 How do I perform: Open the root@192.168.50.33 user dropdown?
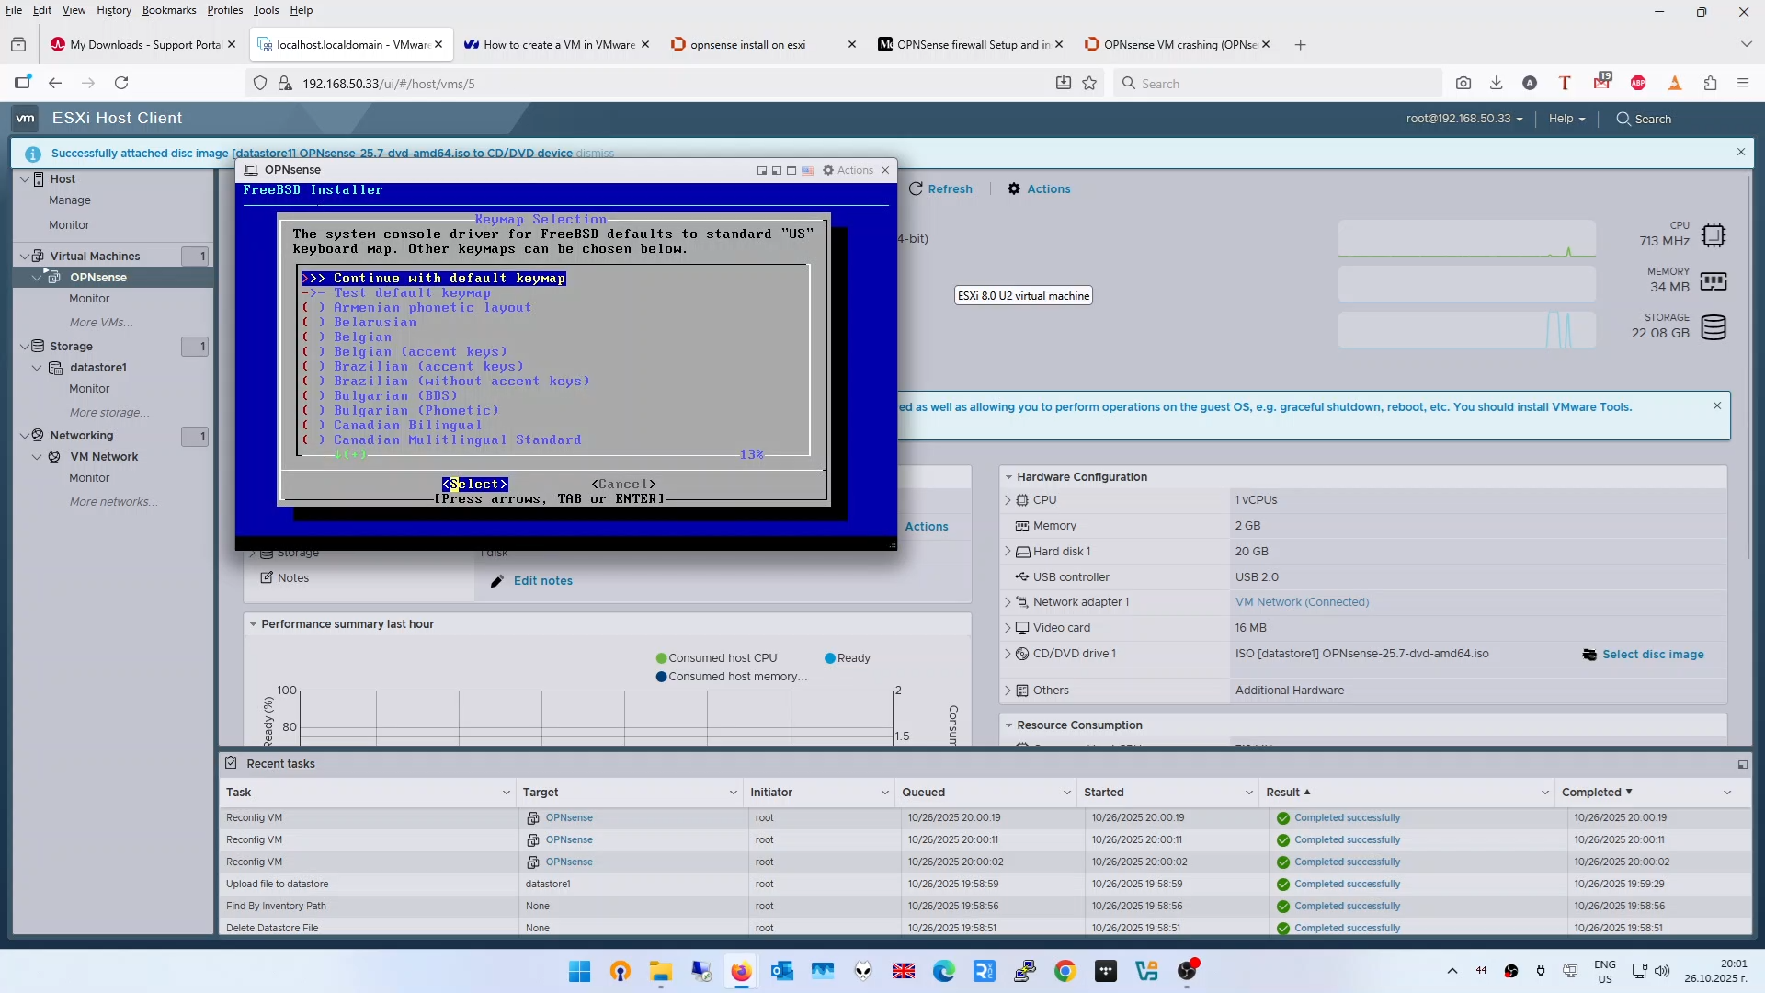click(x=1463, y=119)
